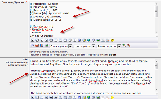Screen dimensions: 161x99
Task: Center text in the Описание/Треклист toolbar
Action: point(65,40)
